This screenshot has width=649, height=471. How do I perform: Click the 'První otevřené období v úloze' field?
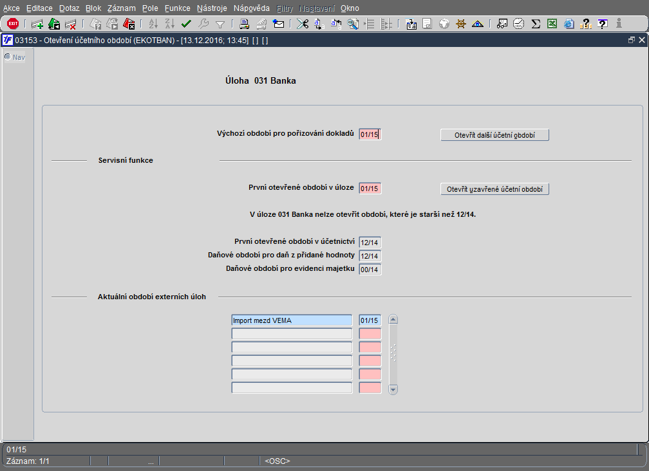[370, 189]
